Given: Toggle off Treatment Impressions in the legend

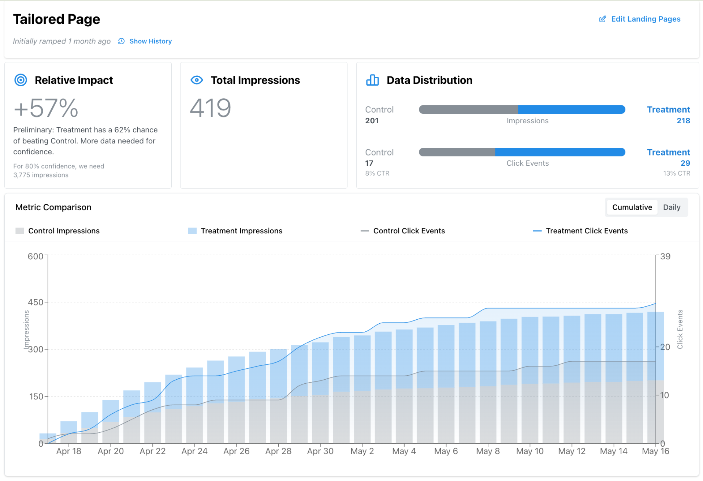Looking at the screenshot, I should (x=241, y=231).
